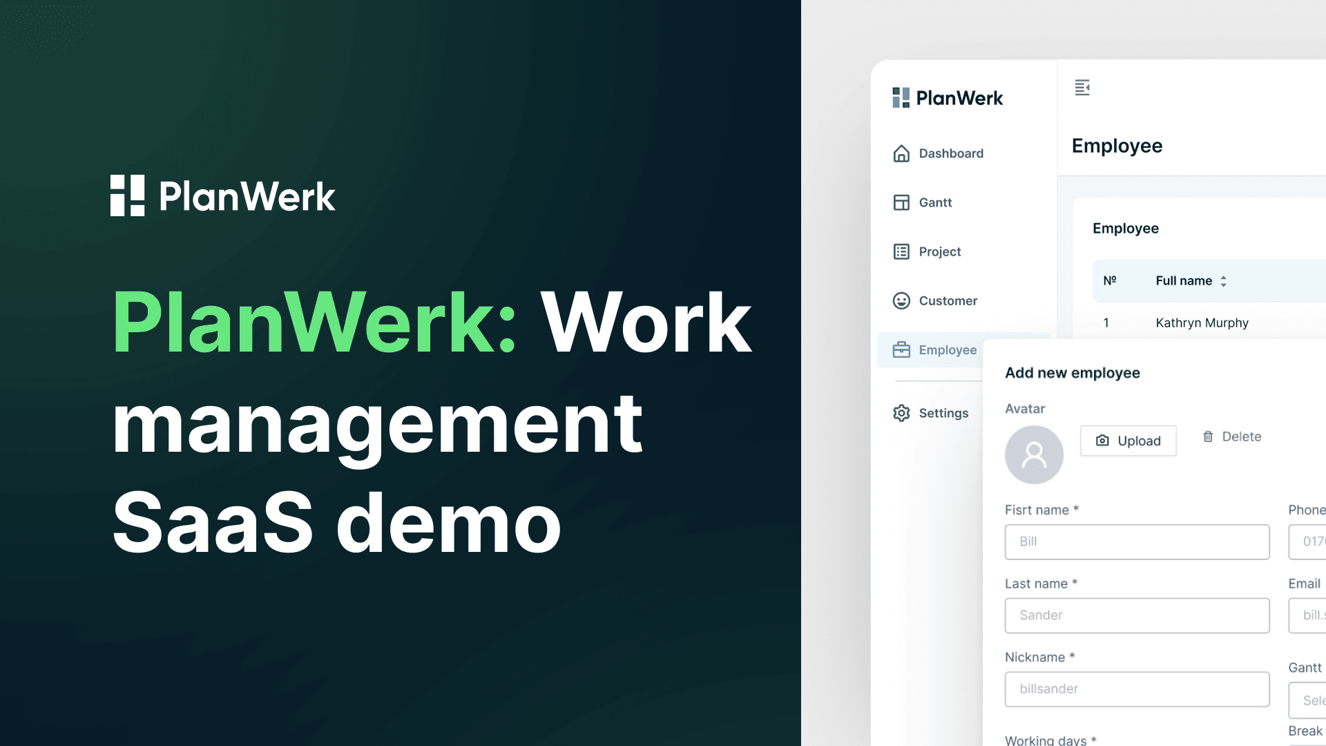Select the Employee item in navigation menu
The height and width of the screenshot is (746, 1326).
[x=948, y=350]
